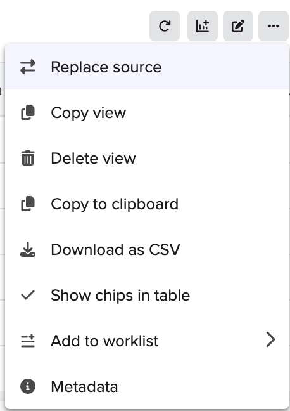Click the download tray icon
The width and height of the screenshot is (290, 411).
[x=28, y=249]
